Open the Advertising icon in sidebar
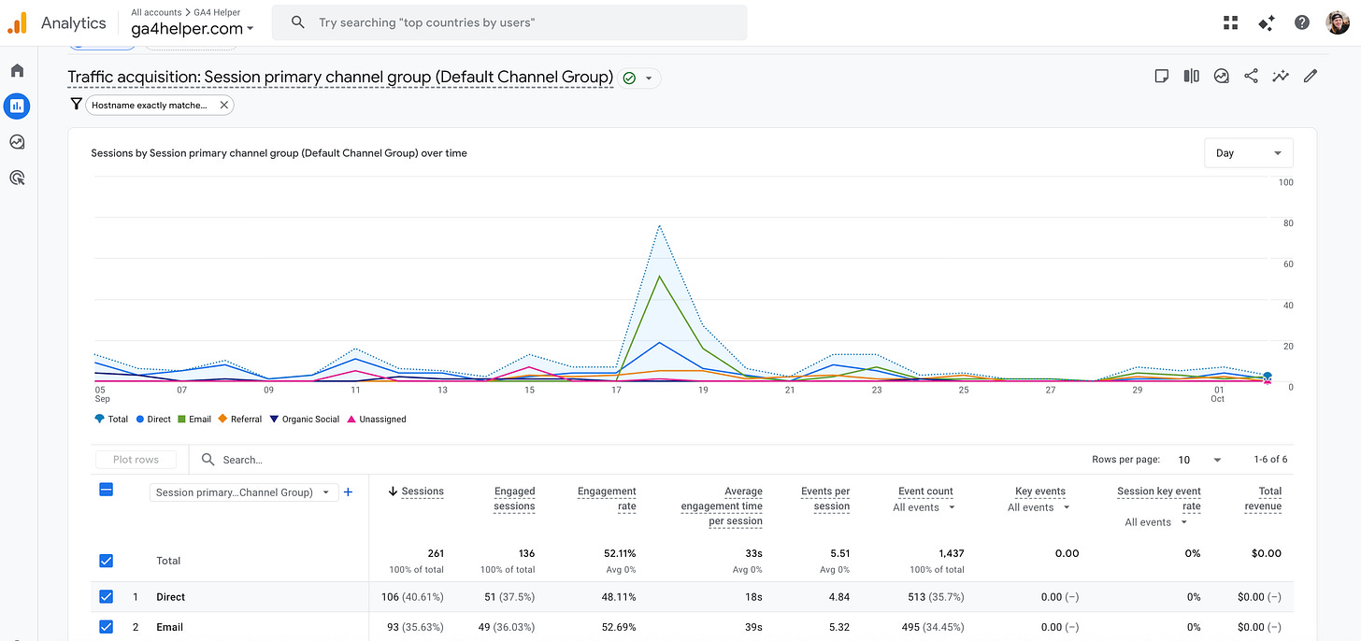Image resolution: width=1361 pixels, height=641 pixels. 17,178
